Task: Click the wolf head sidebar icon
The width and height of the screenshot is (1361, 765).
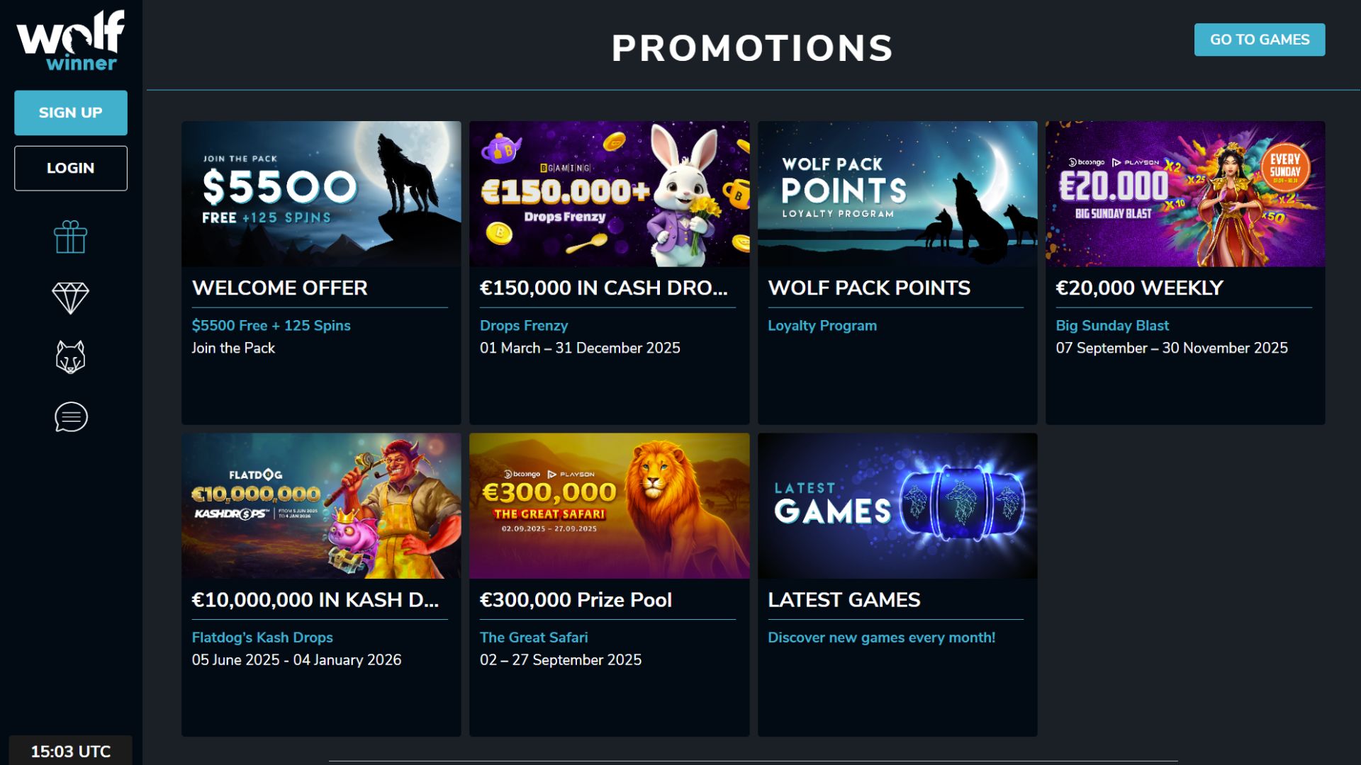Action: point(70,356)
